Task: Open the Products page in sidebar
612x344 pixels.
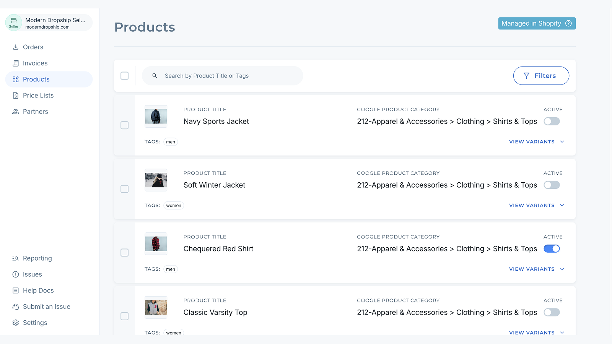Action: coord(36,80)
